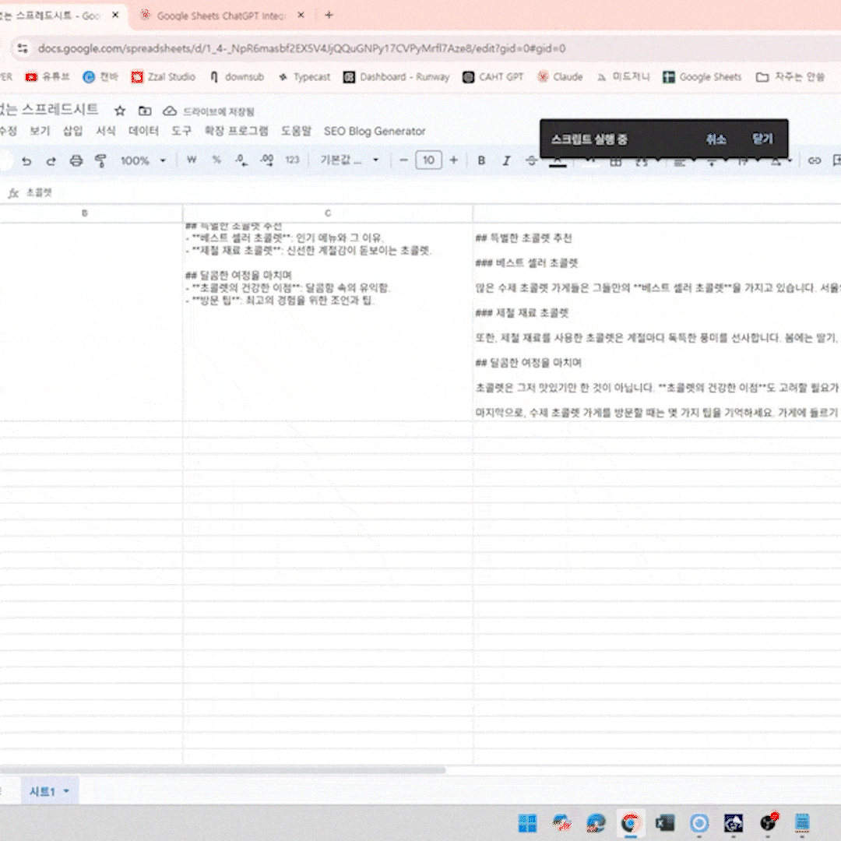The width and height of the screenshot is (841, 841).
Task: Open the Dashboard - Runway bookmark
Action: [396, 76]
